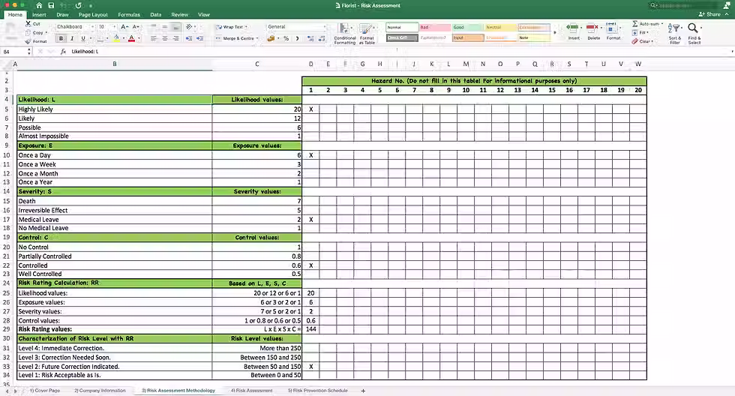Click the Share button
This screenshot has width=735, height=396.
[709, 14]
